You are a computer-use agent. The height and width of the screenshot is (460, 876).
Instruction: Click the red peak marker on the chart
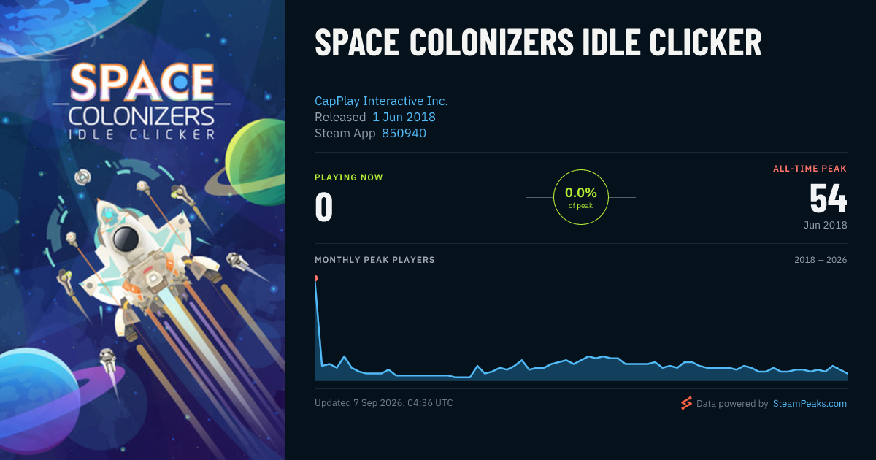pyautogui.click(x=315, y=278)
